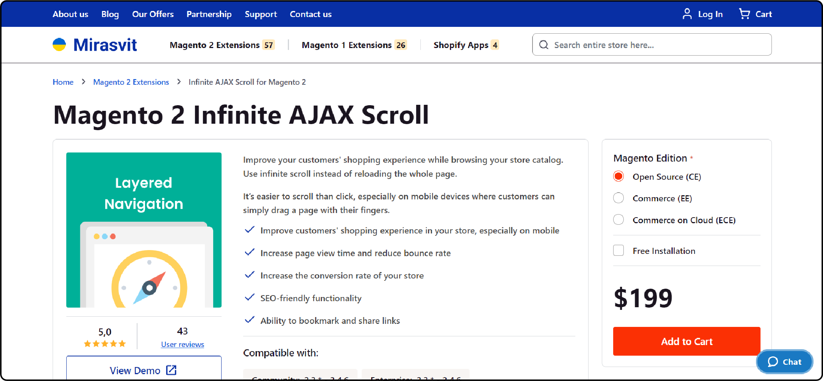
Task: Select Open Source (CE) edition
Action: coord(618,176)
